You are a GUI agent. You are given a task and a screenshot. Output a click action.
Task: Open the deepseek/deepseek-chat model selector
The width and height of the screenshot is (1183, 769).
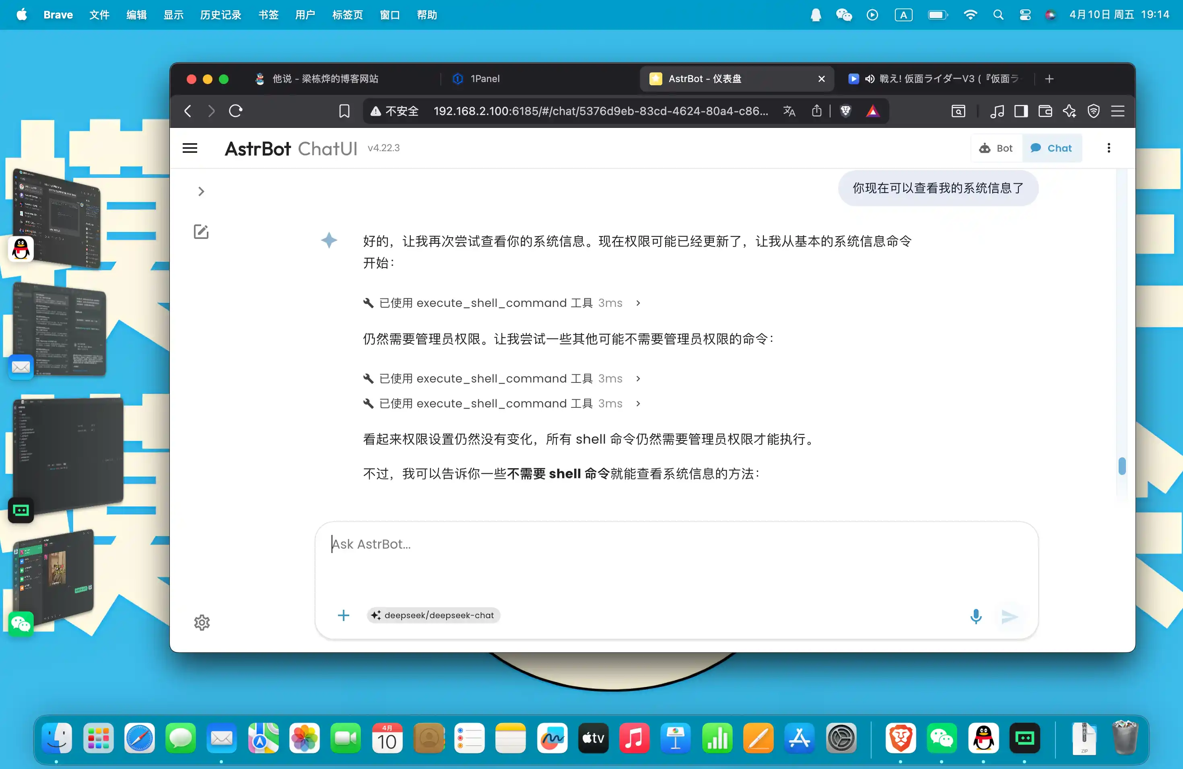coord(433,615)
